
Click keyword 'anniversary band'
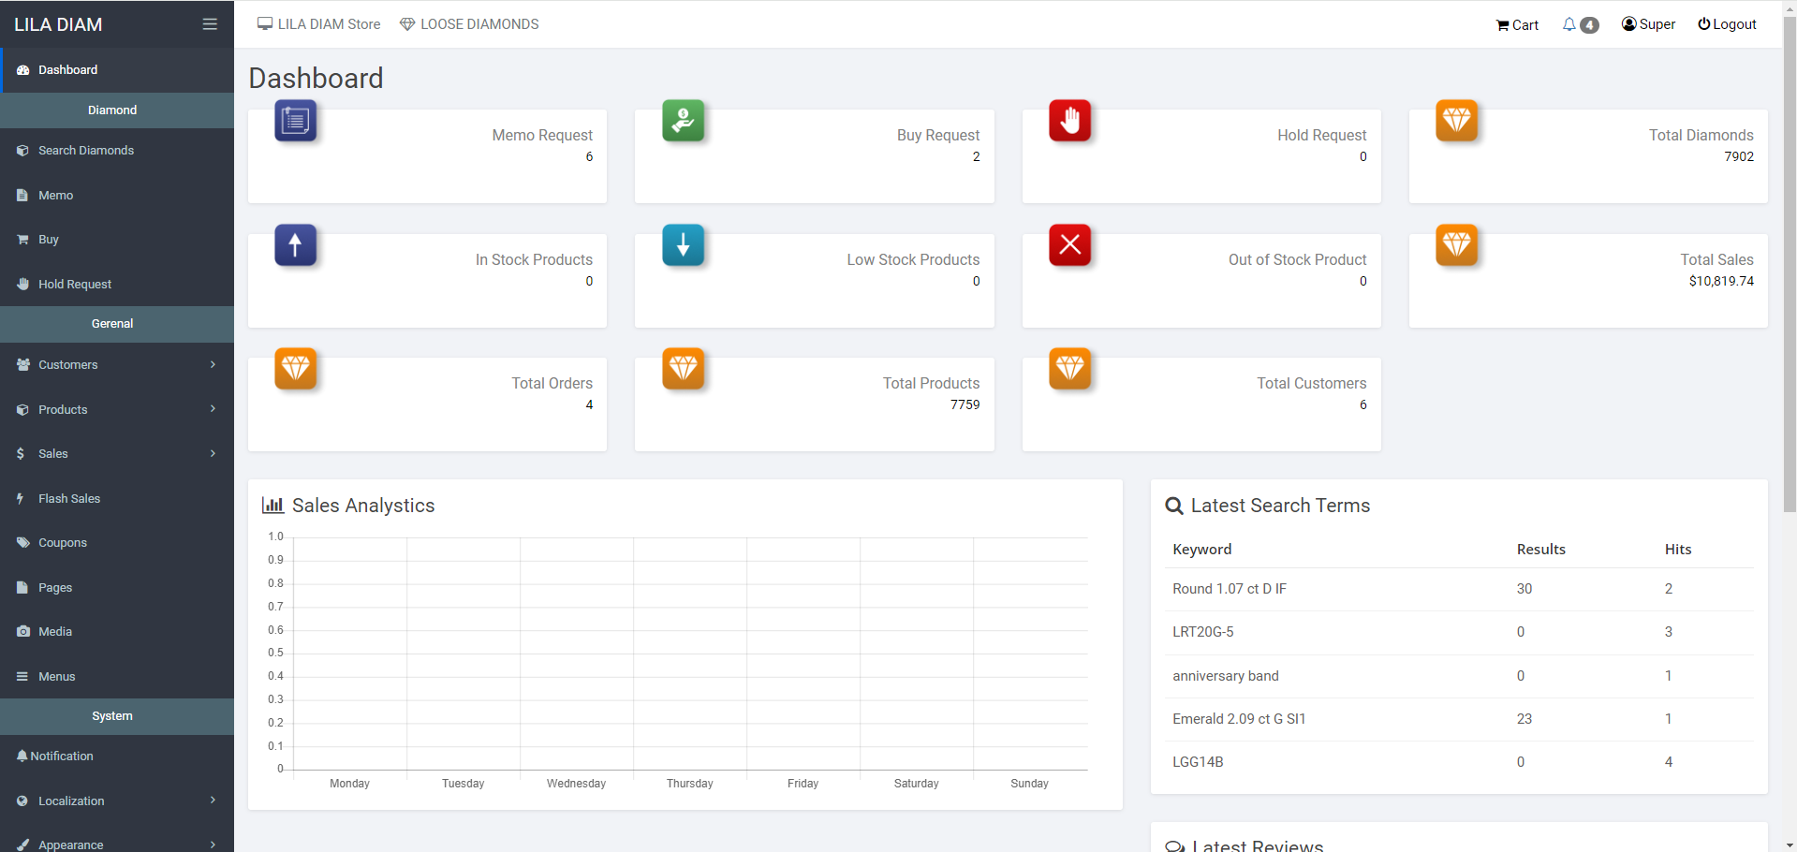[1226, 676]
